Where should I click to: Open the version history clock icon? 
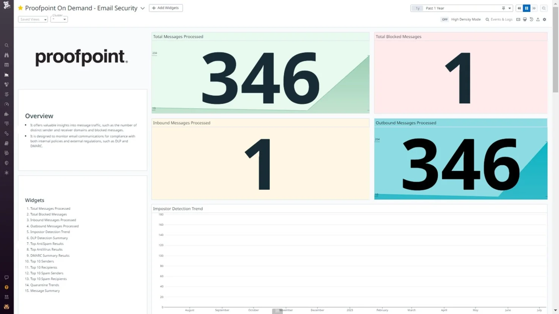tap(531, 19)
